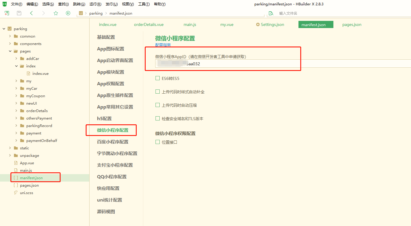The width and height of the screenshot is (411, 226).
Task: Click the payment folder icon
Action: (22, 133)
